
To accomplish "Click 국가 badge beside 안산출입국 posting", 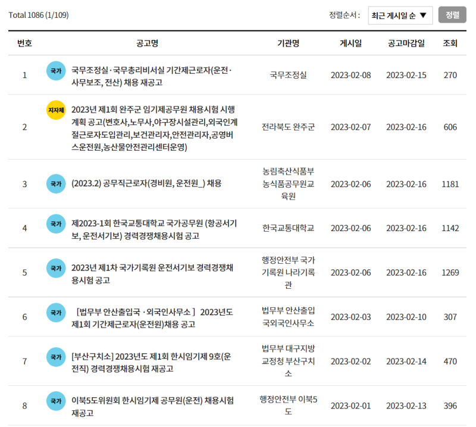I will click(56, 312).
